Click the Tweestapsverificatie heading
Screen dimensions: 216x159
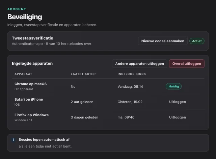32,38
